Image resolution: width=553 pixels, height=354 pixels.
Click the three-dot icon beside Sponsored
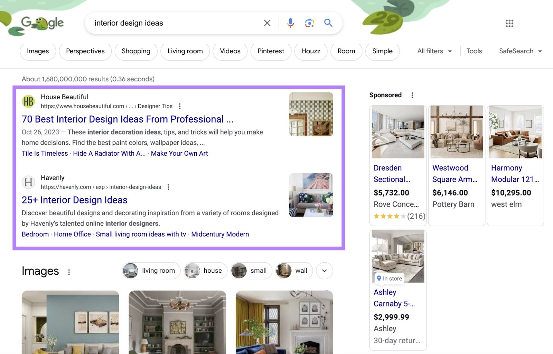pos(412,94)
